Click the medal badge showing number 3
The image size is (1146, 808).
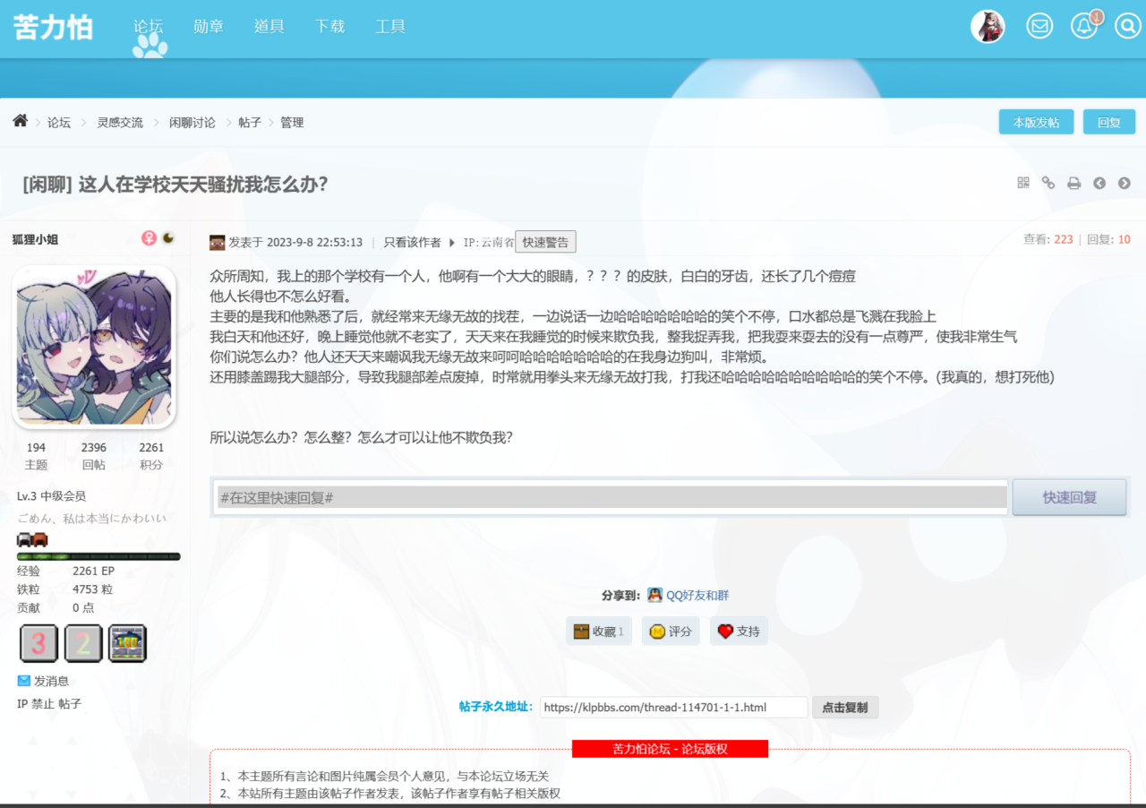click(x=38, y=643)
